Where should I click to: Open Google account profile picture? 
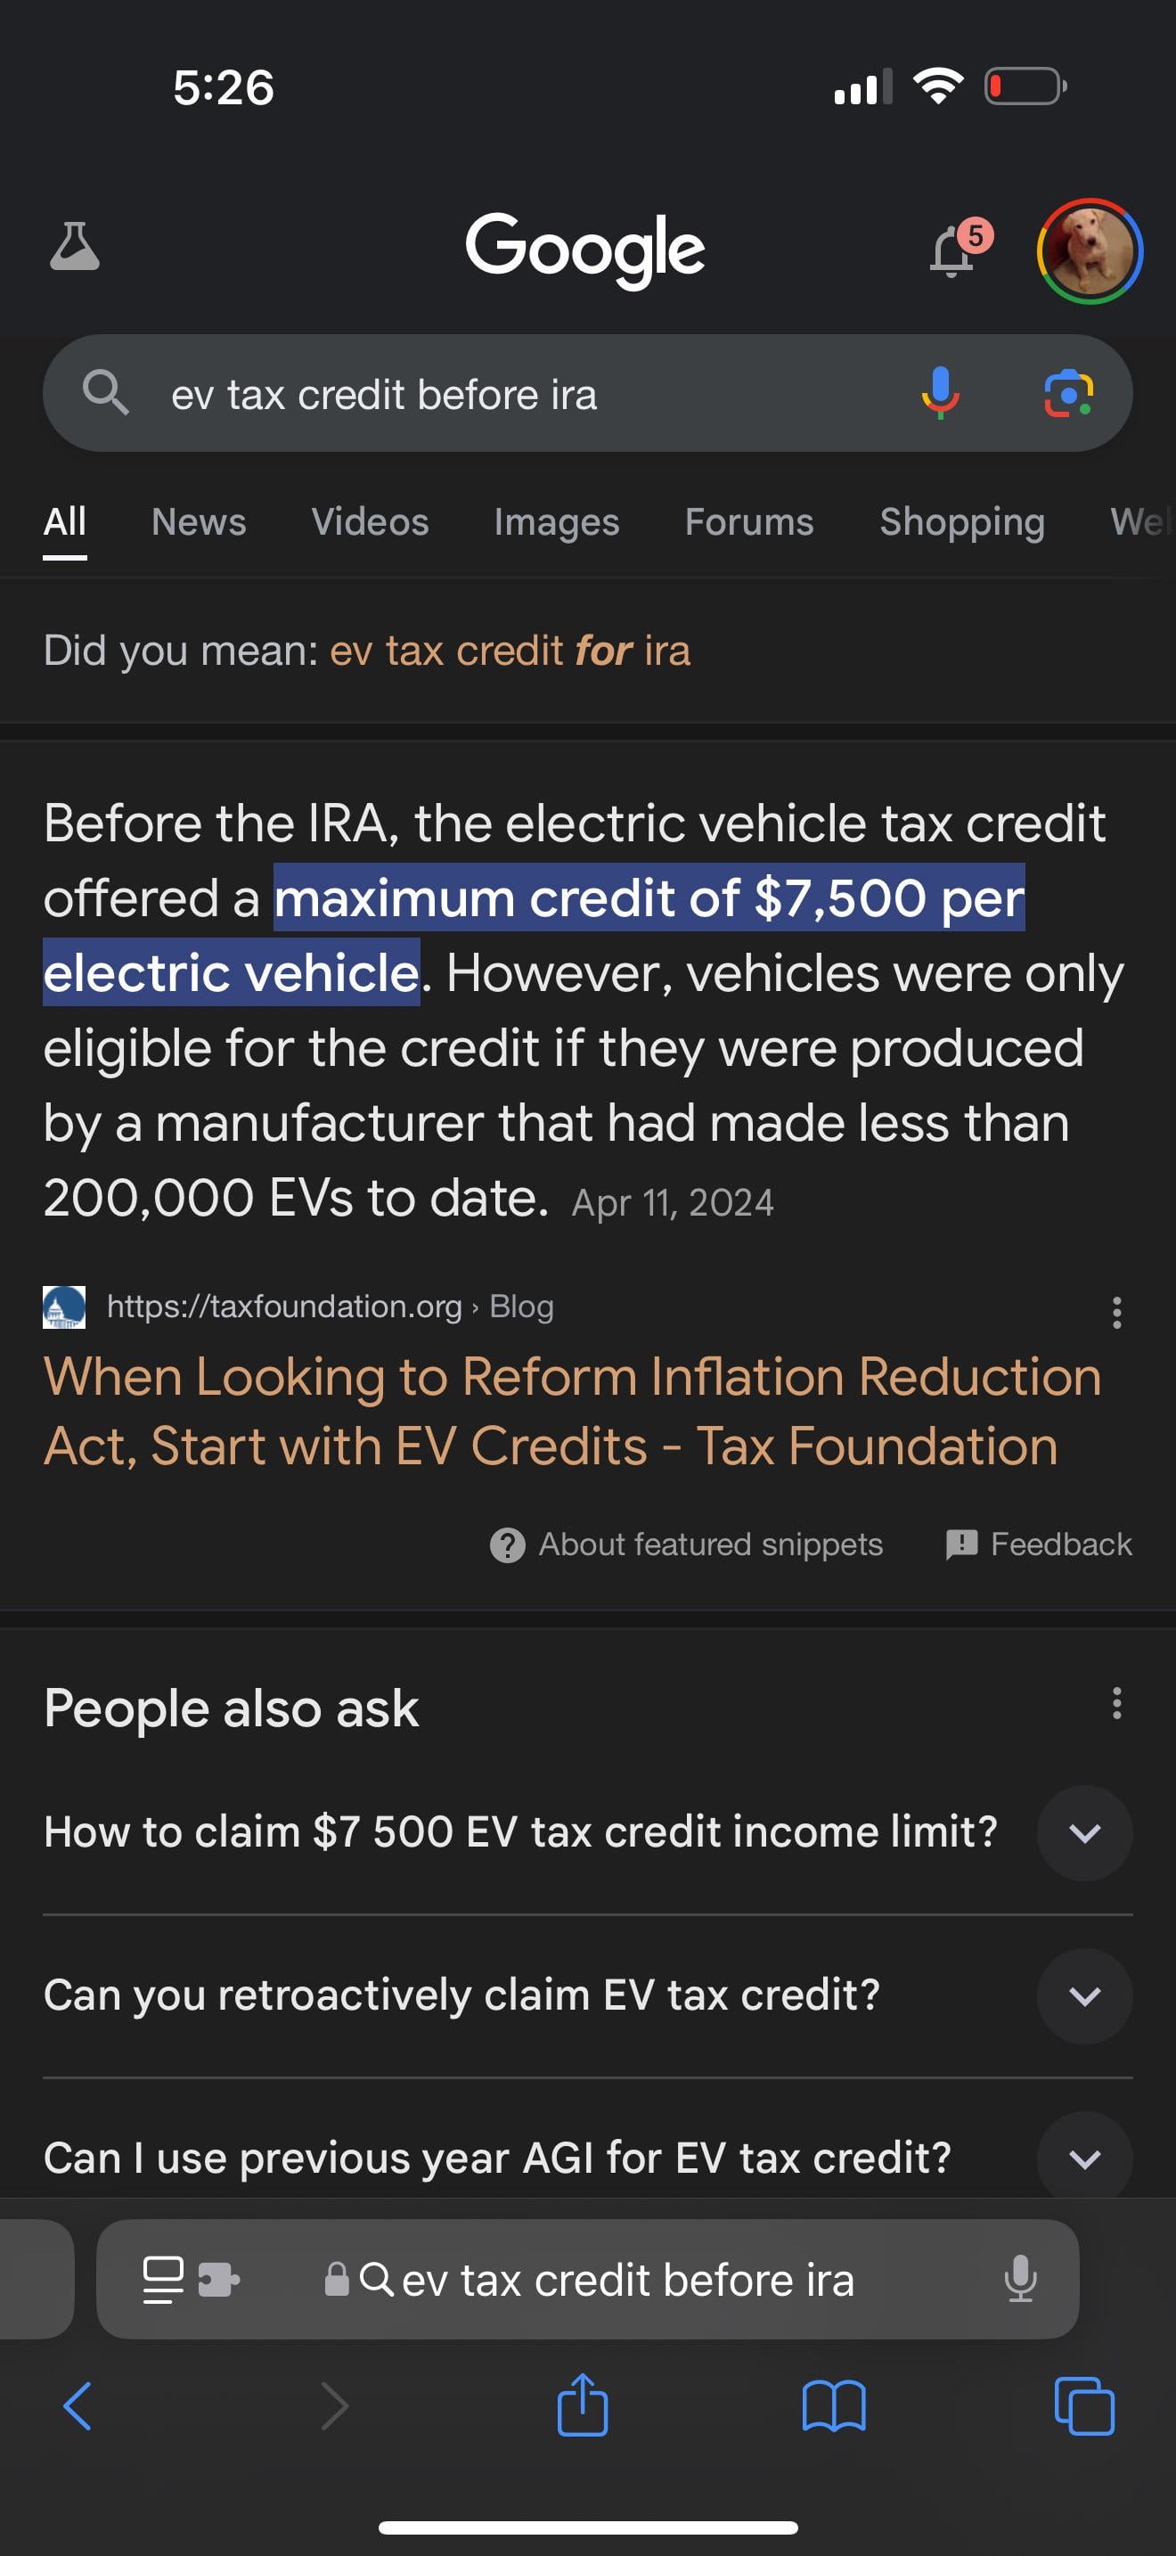1089,251
